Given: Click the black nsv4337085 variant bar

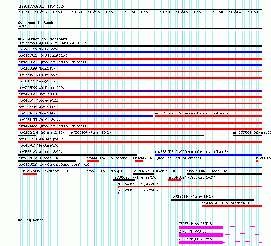Looking at the screenshot, I should point(140,46).
